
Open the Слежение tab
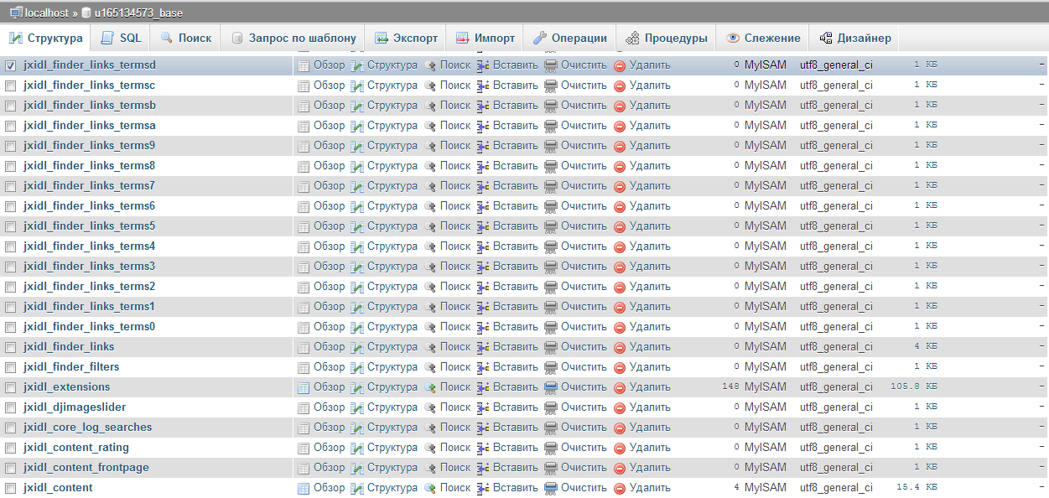[763, 38]
